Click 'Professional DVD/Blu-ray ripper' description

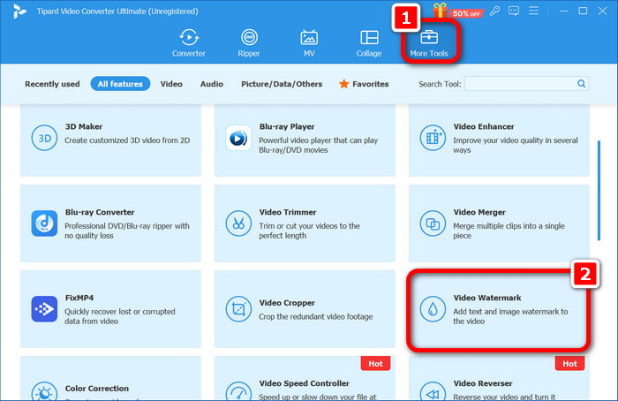point(127,231)
